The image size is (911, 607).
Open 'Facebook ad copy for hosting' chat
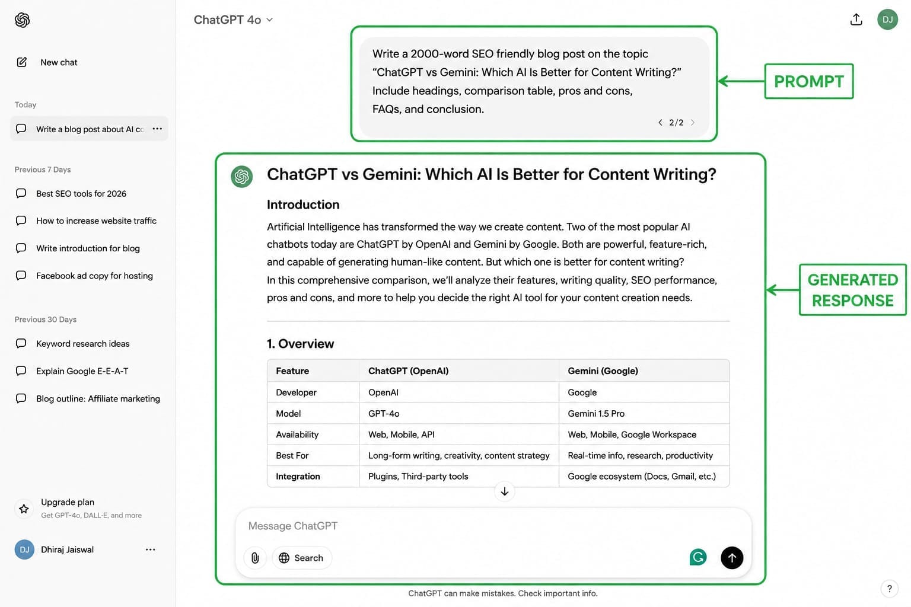[89, 276]
